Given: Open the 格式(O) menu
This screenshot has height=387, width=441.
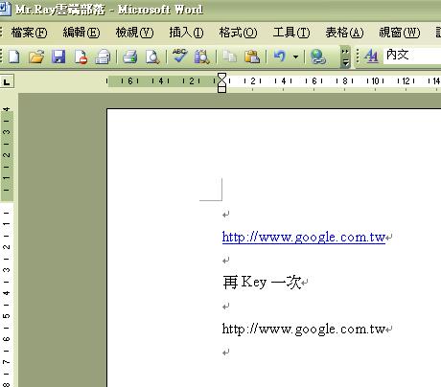Looking at the screenshot, I should point(238,33).
